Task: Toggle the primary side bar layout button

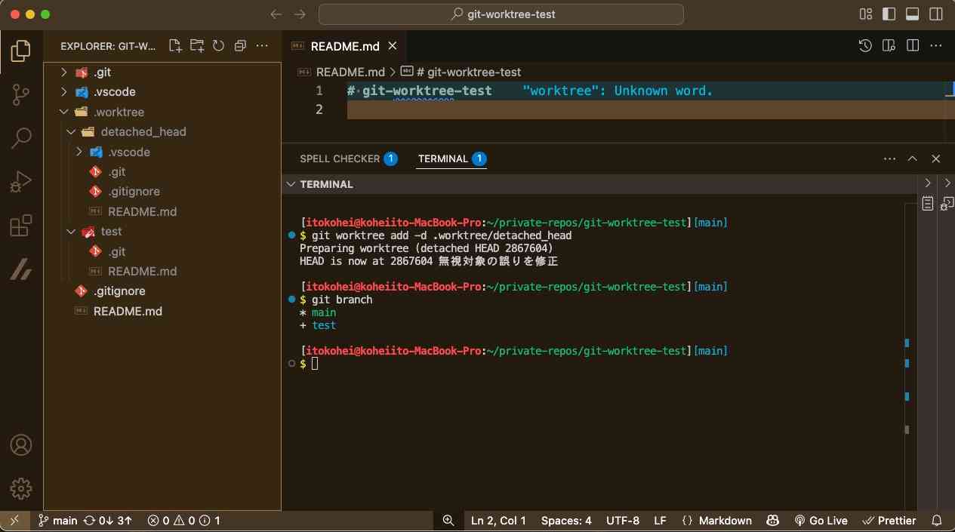Action: pyautogui.click(x=889, y=14)
